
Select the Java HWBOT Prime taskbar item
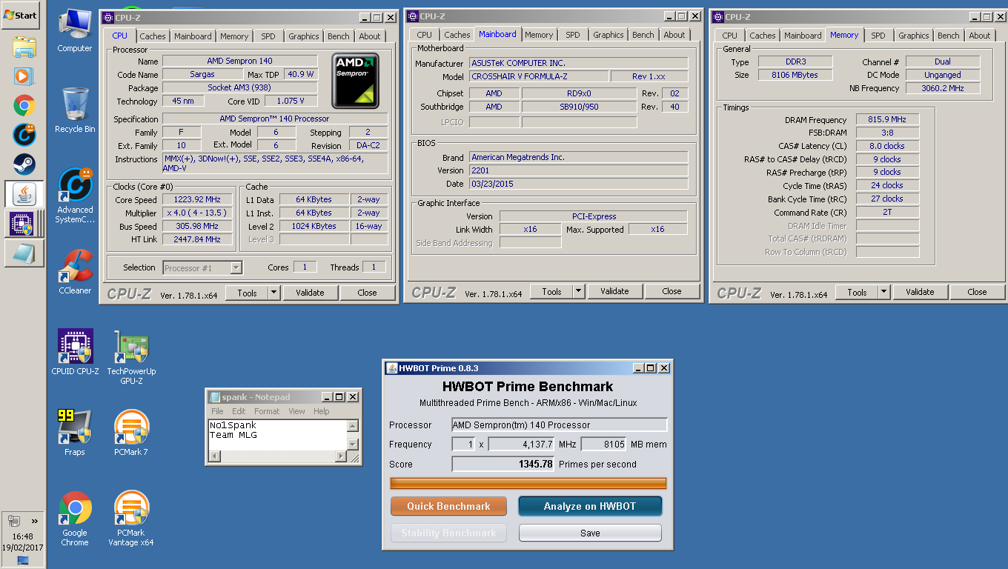click(x=24, y=193)
